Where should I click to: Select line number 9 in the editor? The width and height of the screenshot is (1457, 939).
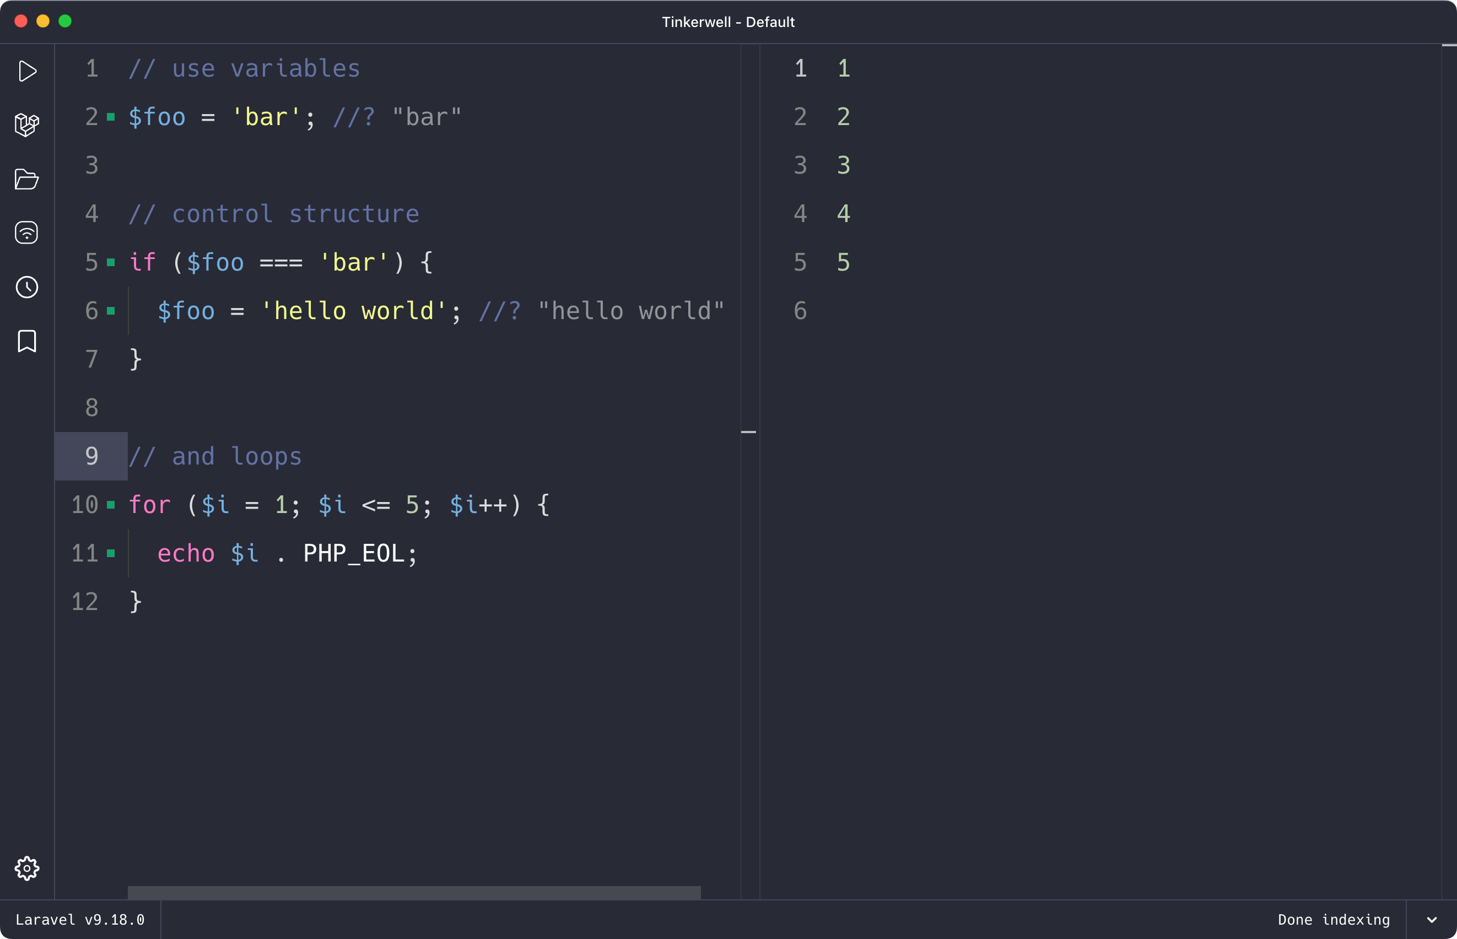(91, 456)
